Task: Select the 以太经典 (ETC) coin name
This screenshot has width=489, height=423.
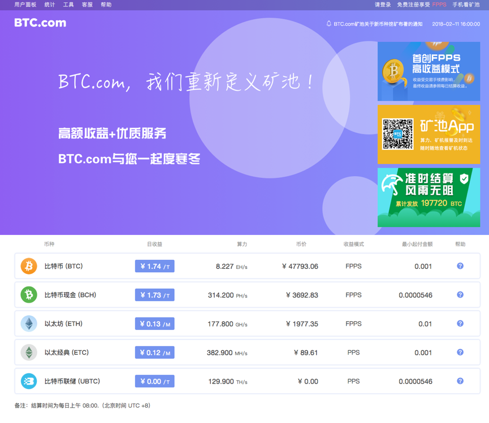Action: [x=67, y=352]
